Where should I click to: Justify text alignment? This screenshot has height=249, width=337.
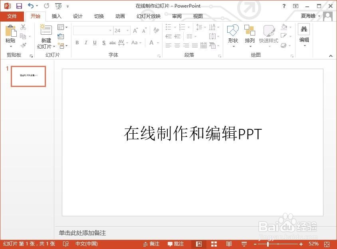pyautogui.click(x=195, y=45)
